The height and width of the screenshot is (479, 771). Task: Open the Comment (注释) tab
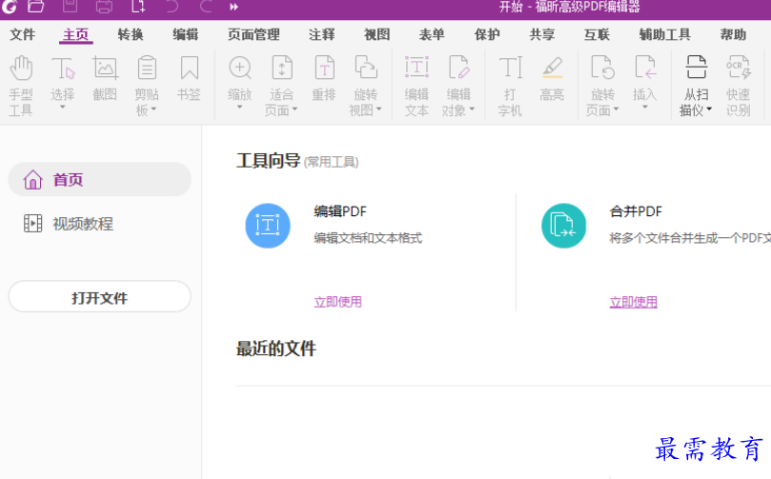pyautogui.click(x=322, y=34)
